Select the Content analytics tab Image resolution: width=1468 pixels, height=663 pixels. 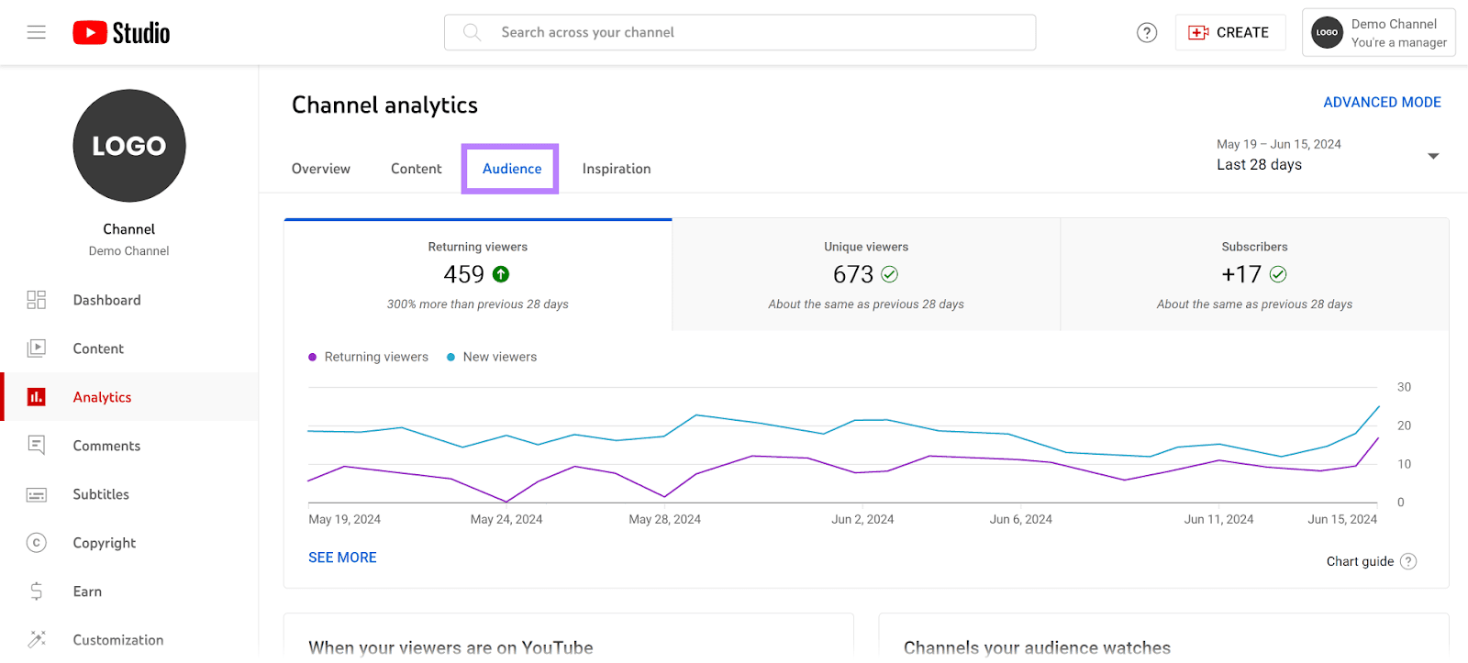pyautogui.click(x=416, y=169)
